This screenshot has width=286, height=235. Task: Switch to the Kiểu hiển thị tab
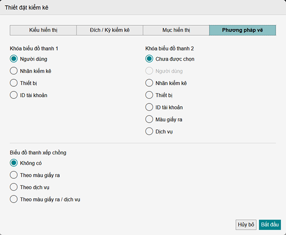(x=43, y=30)
